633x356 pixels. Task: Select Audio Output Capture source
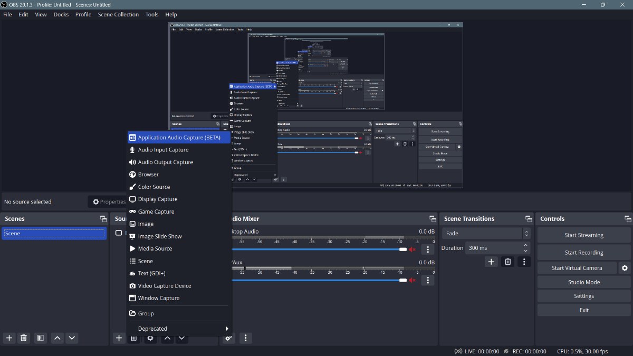(x=179, y=162)
